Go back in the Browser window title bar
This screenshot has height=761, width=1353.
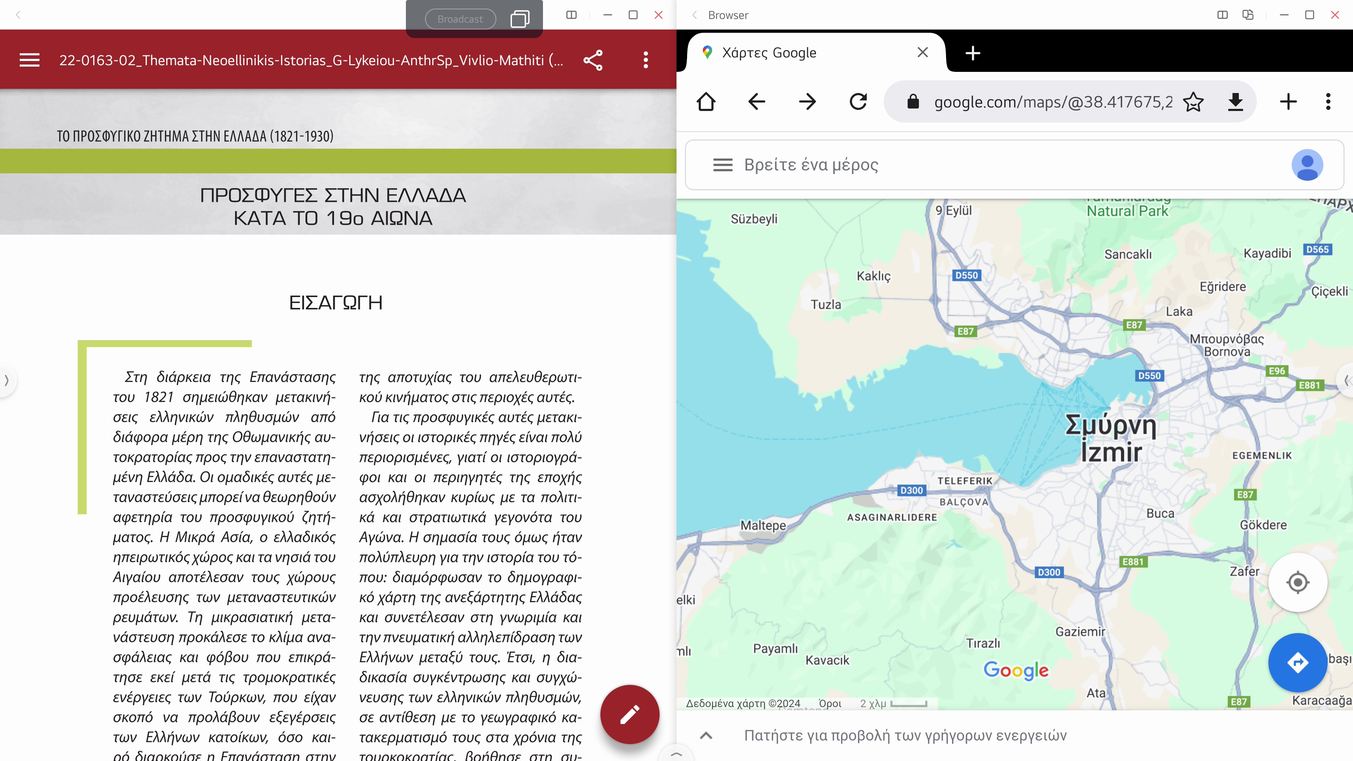coord(694,15)
